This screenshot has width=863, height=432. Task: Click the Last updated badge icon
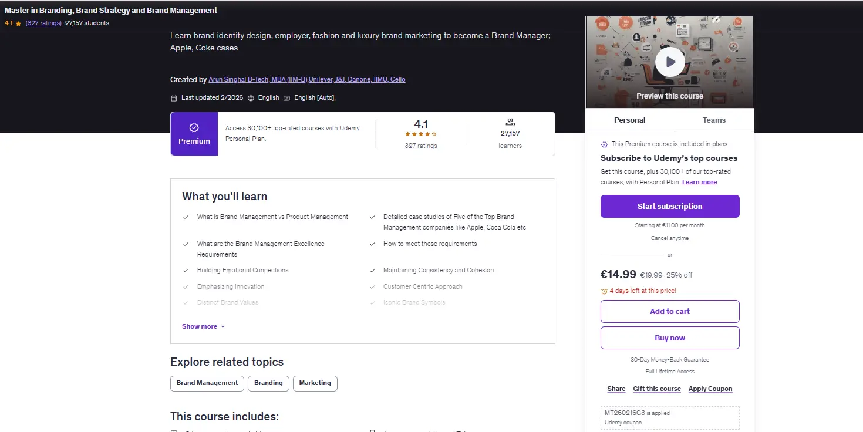[x=174, y=98]
